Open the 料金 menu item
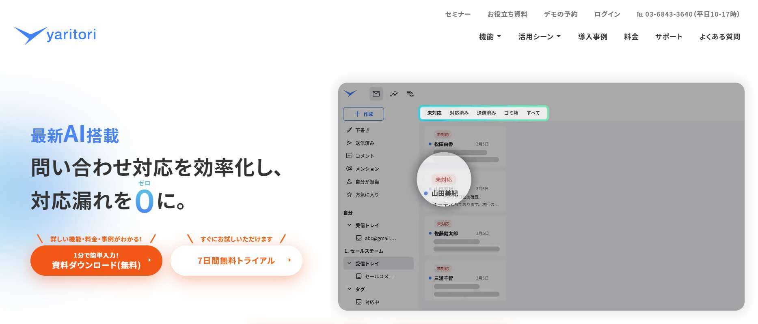 coord(631,37)
